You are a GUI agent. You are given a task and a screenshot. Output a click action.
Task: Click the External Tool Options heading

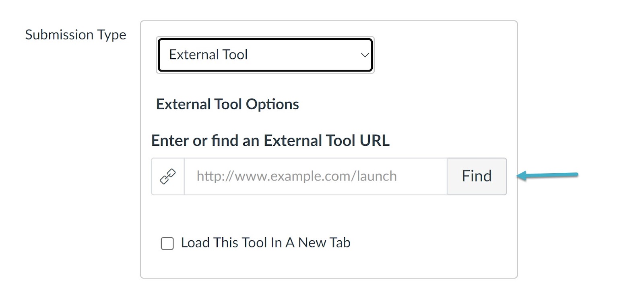click(227, 104)
